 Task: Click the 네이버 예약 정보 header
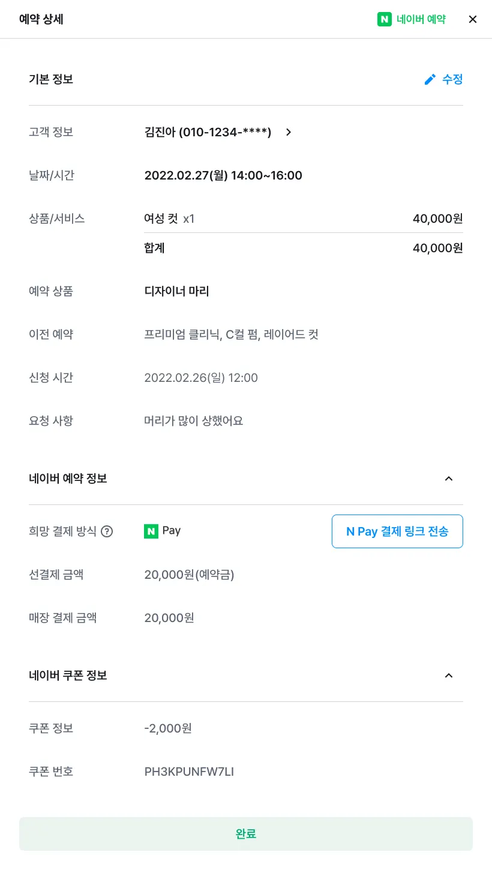coord(68,479)
